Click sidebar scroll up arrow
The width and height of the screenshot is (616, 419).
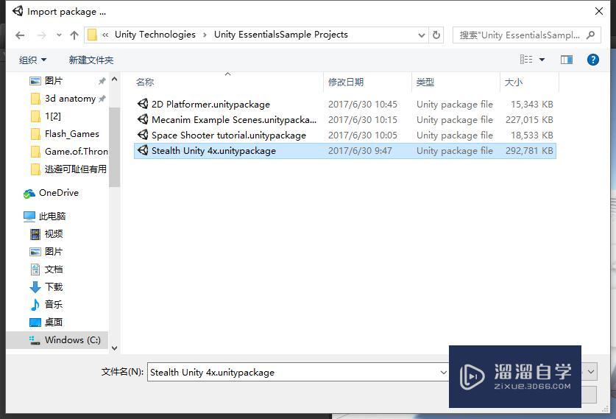114,79
